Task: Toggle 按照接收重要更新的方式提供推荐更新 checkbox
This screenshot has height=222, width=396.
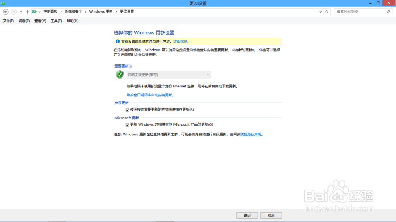Action: coord(127,109)
